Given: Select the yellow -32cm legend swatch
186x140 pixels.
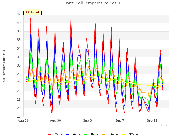Looking at the screenshot, I should (124, 135).
